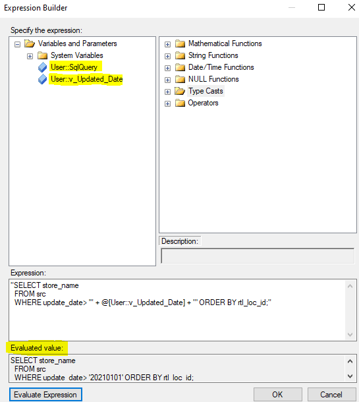
Task: Click the Mathematical Functions folder icon
Action: tap(180, 43)
